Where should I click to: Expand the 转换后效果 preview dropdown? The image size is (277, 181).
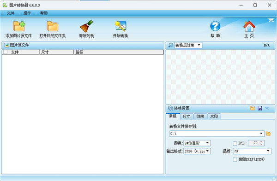(199, 45)
